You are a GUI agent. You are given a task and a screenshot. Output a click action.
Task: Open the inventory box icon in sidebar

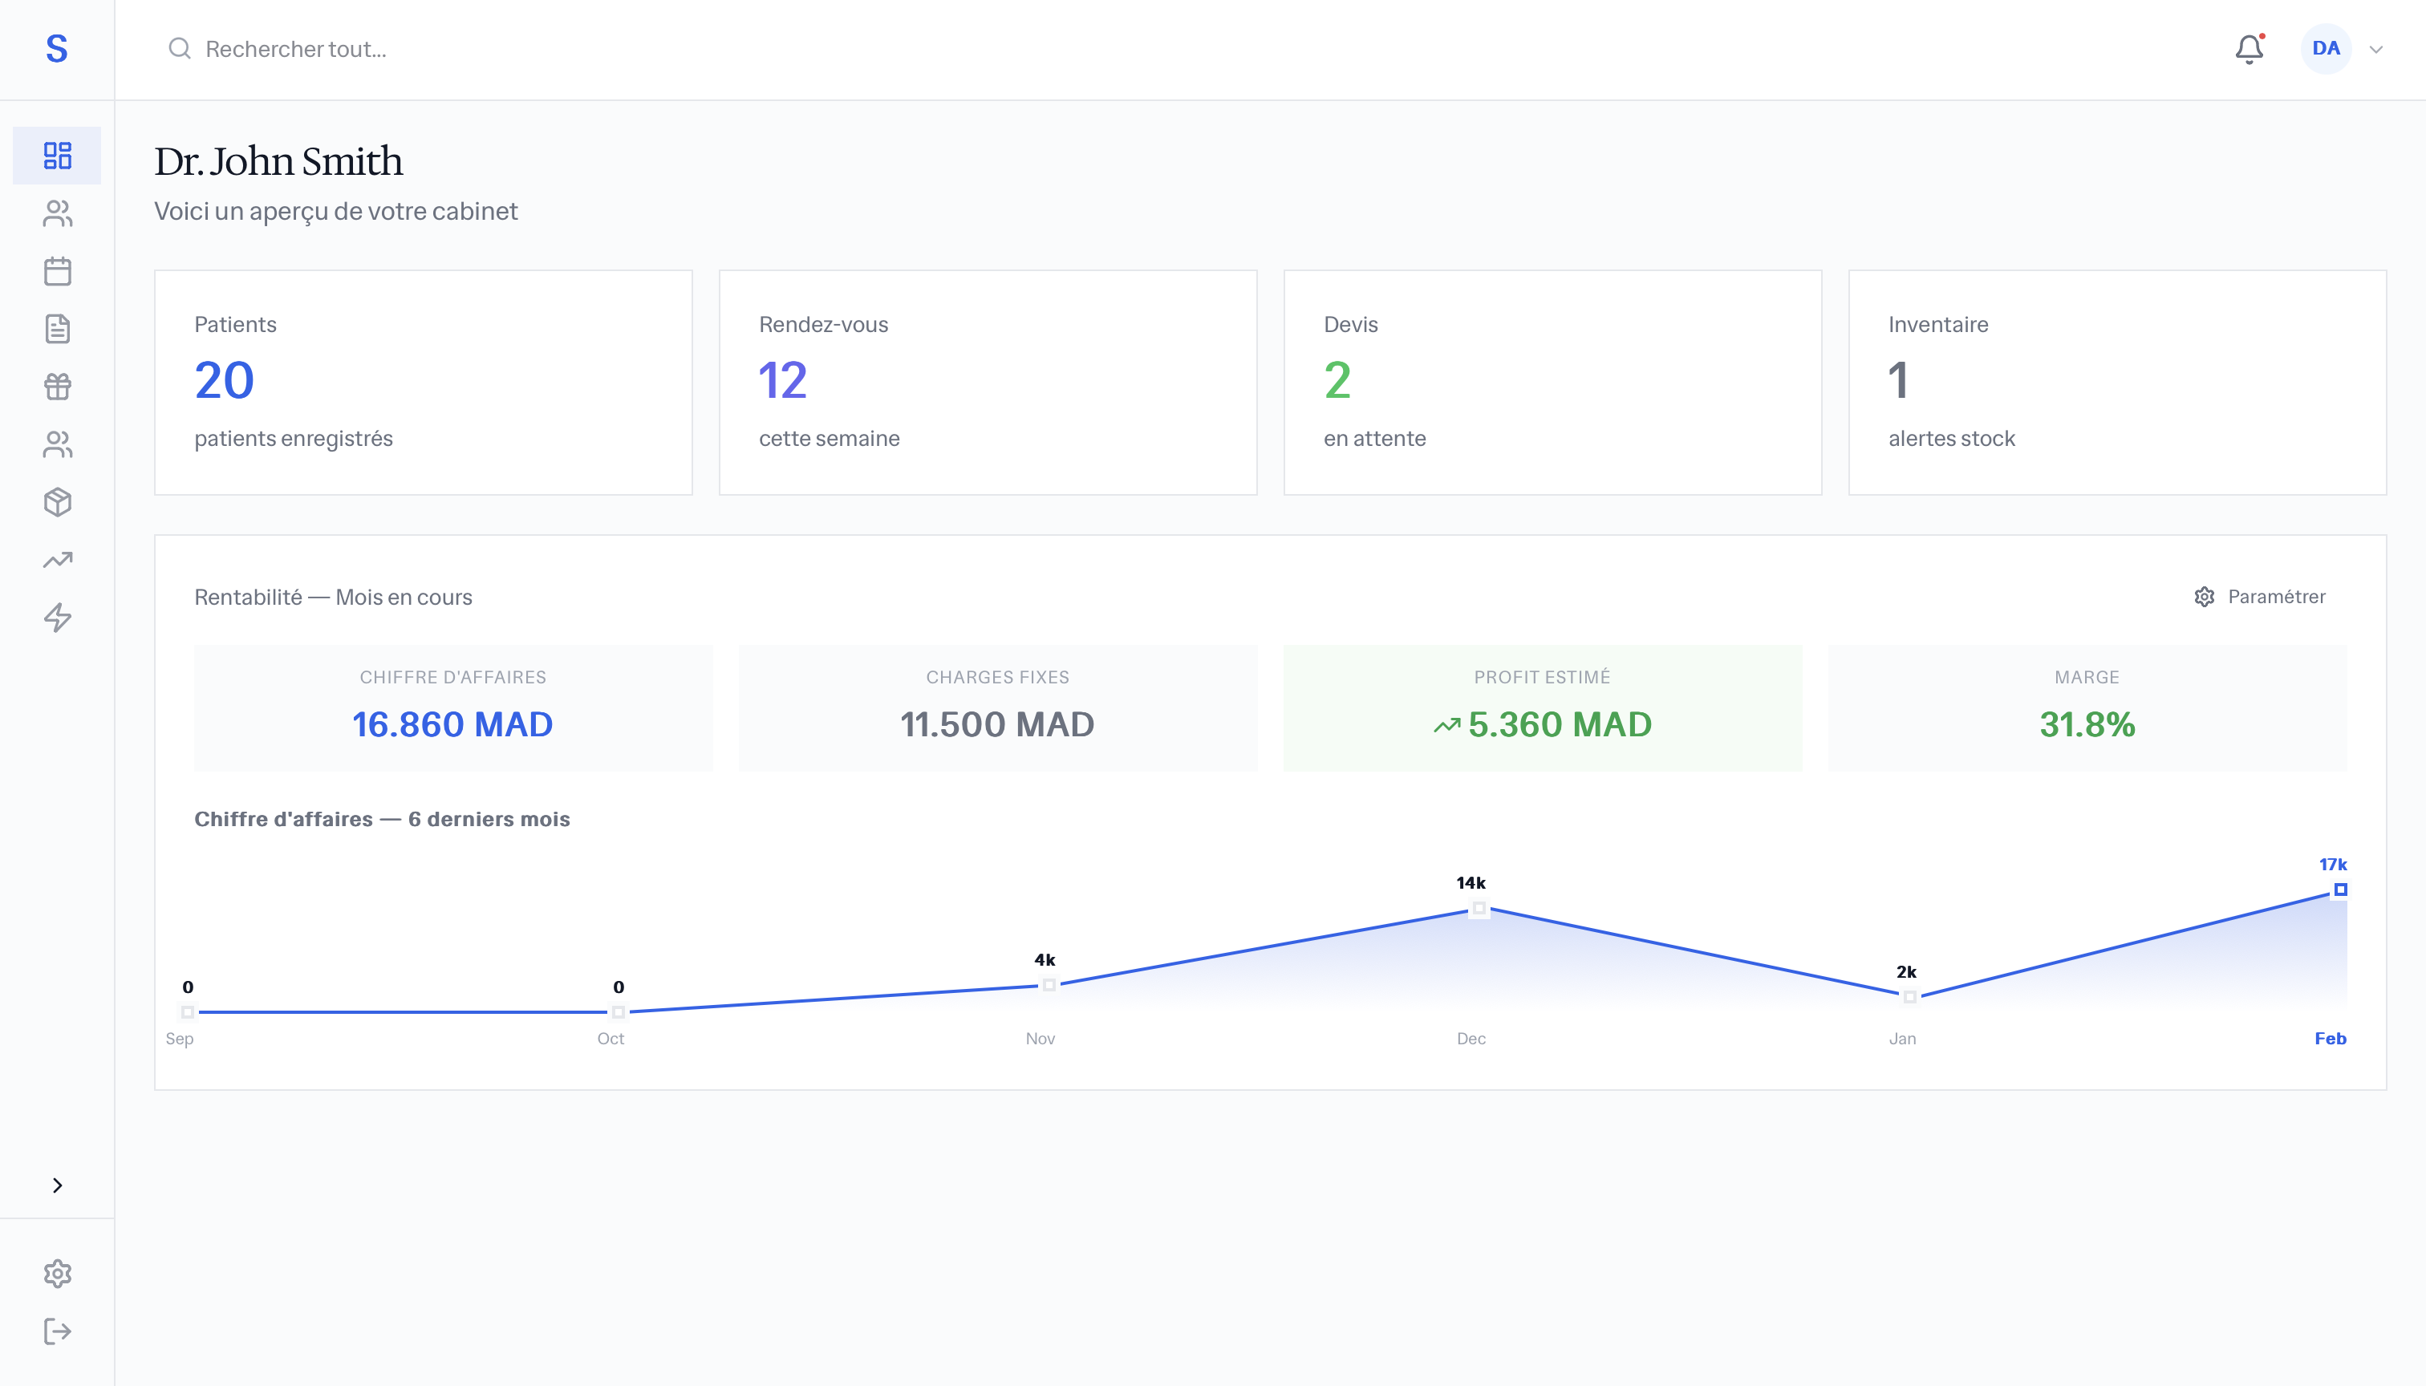57,503
